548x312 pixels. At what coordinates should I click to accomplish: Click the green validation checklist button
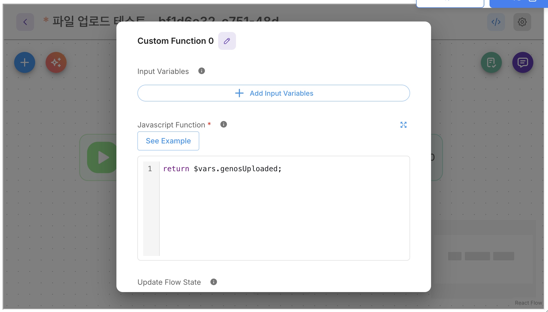pos(491,62)
